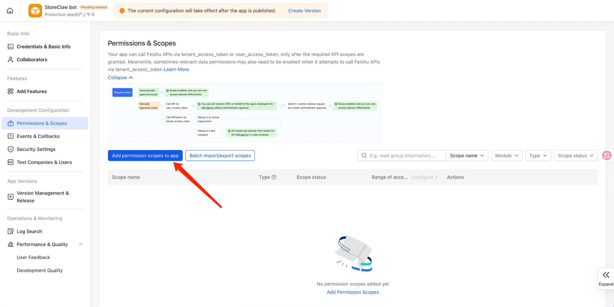Click Add permission scopes to app button
The height and width of the screenshot is (307, 614).
(145, 155)
